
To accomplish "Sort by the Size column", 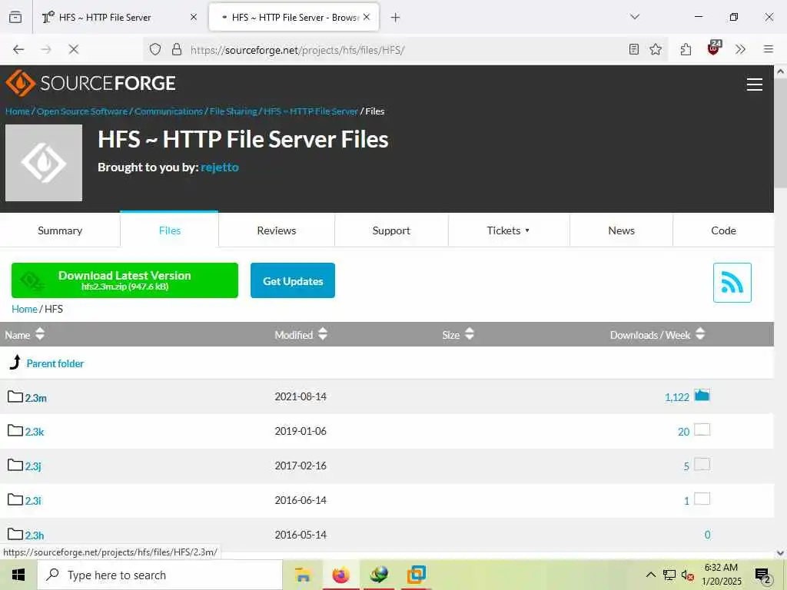I will tap(458, 335).
